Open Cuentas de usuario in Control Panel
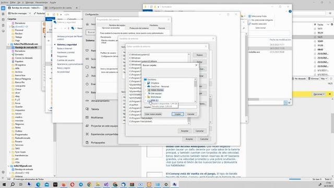Image resolution: width=334 pixels, height=188 pixels. (66, 60)
